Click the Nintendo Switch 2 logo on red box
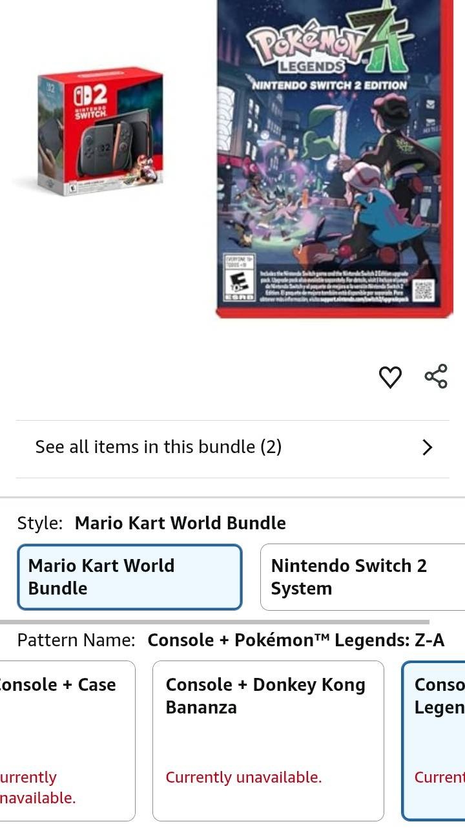 click(x=91, y=103)
